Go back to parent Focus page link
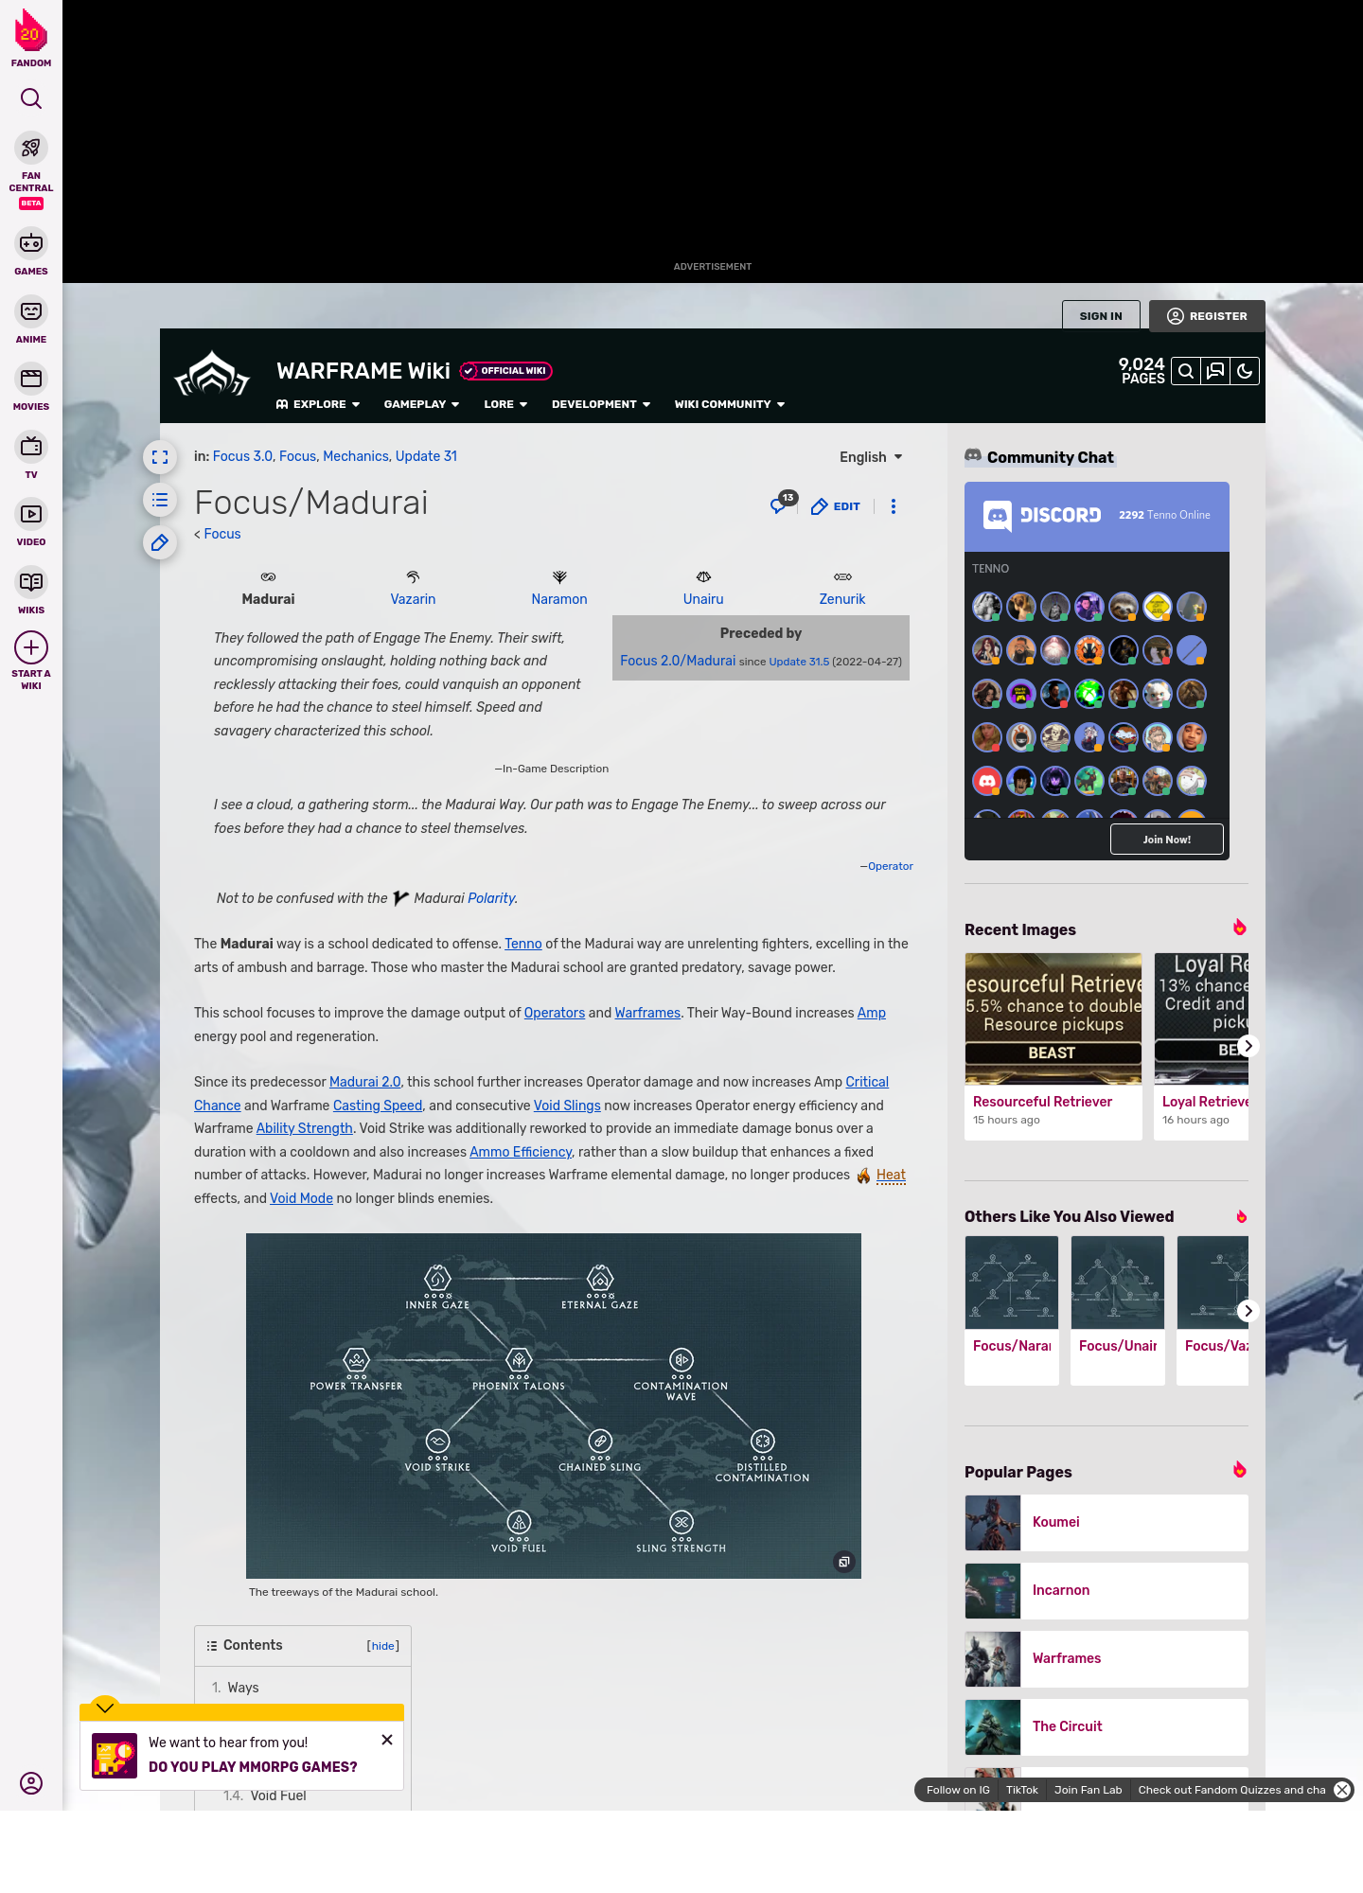 coord(222,534)
